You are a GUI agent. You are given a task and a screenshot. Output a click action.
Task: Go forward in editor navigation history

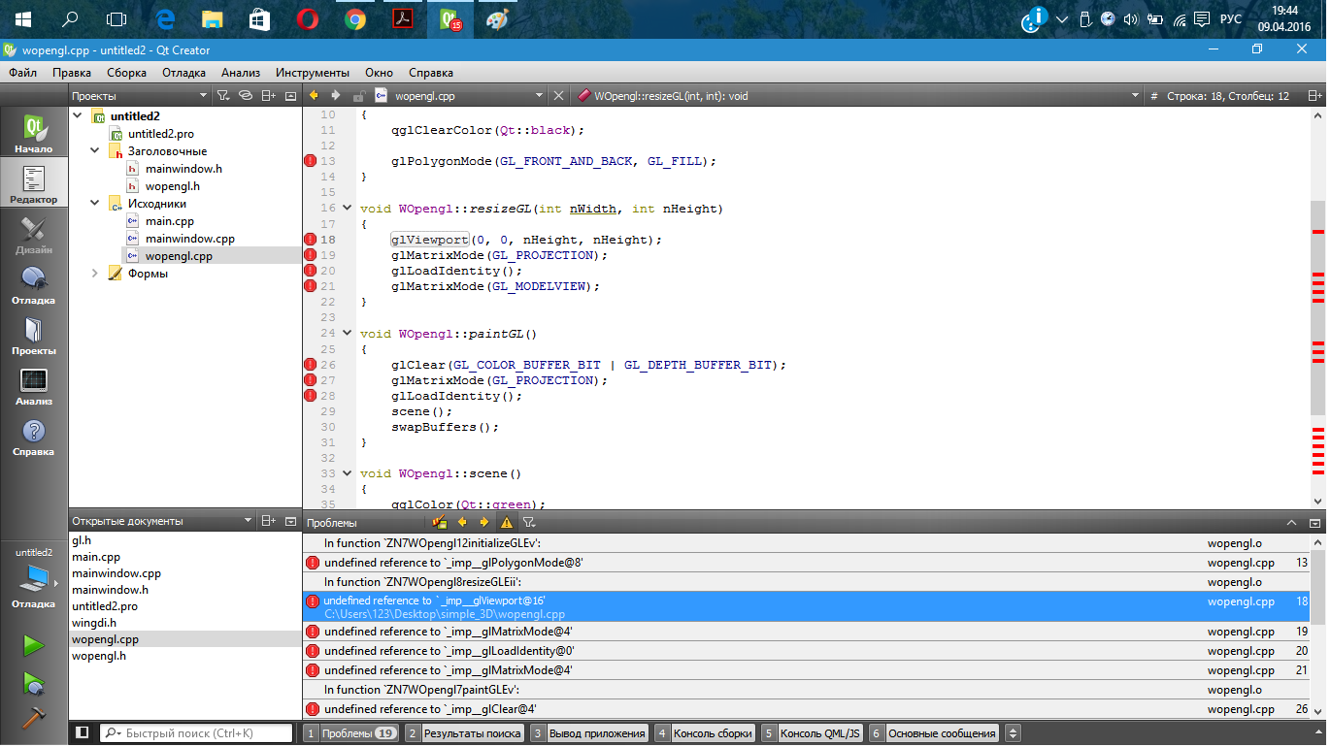(x=335, y=96)
